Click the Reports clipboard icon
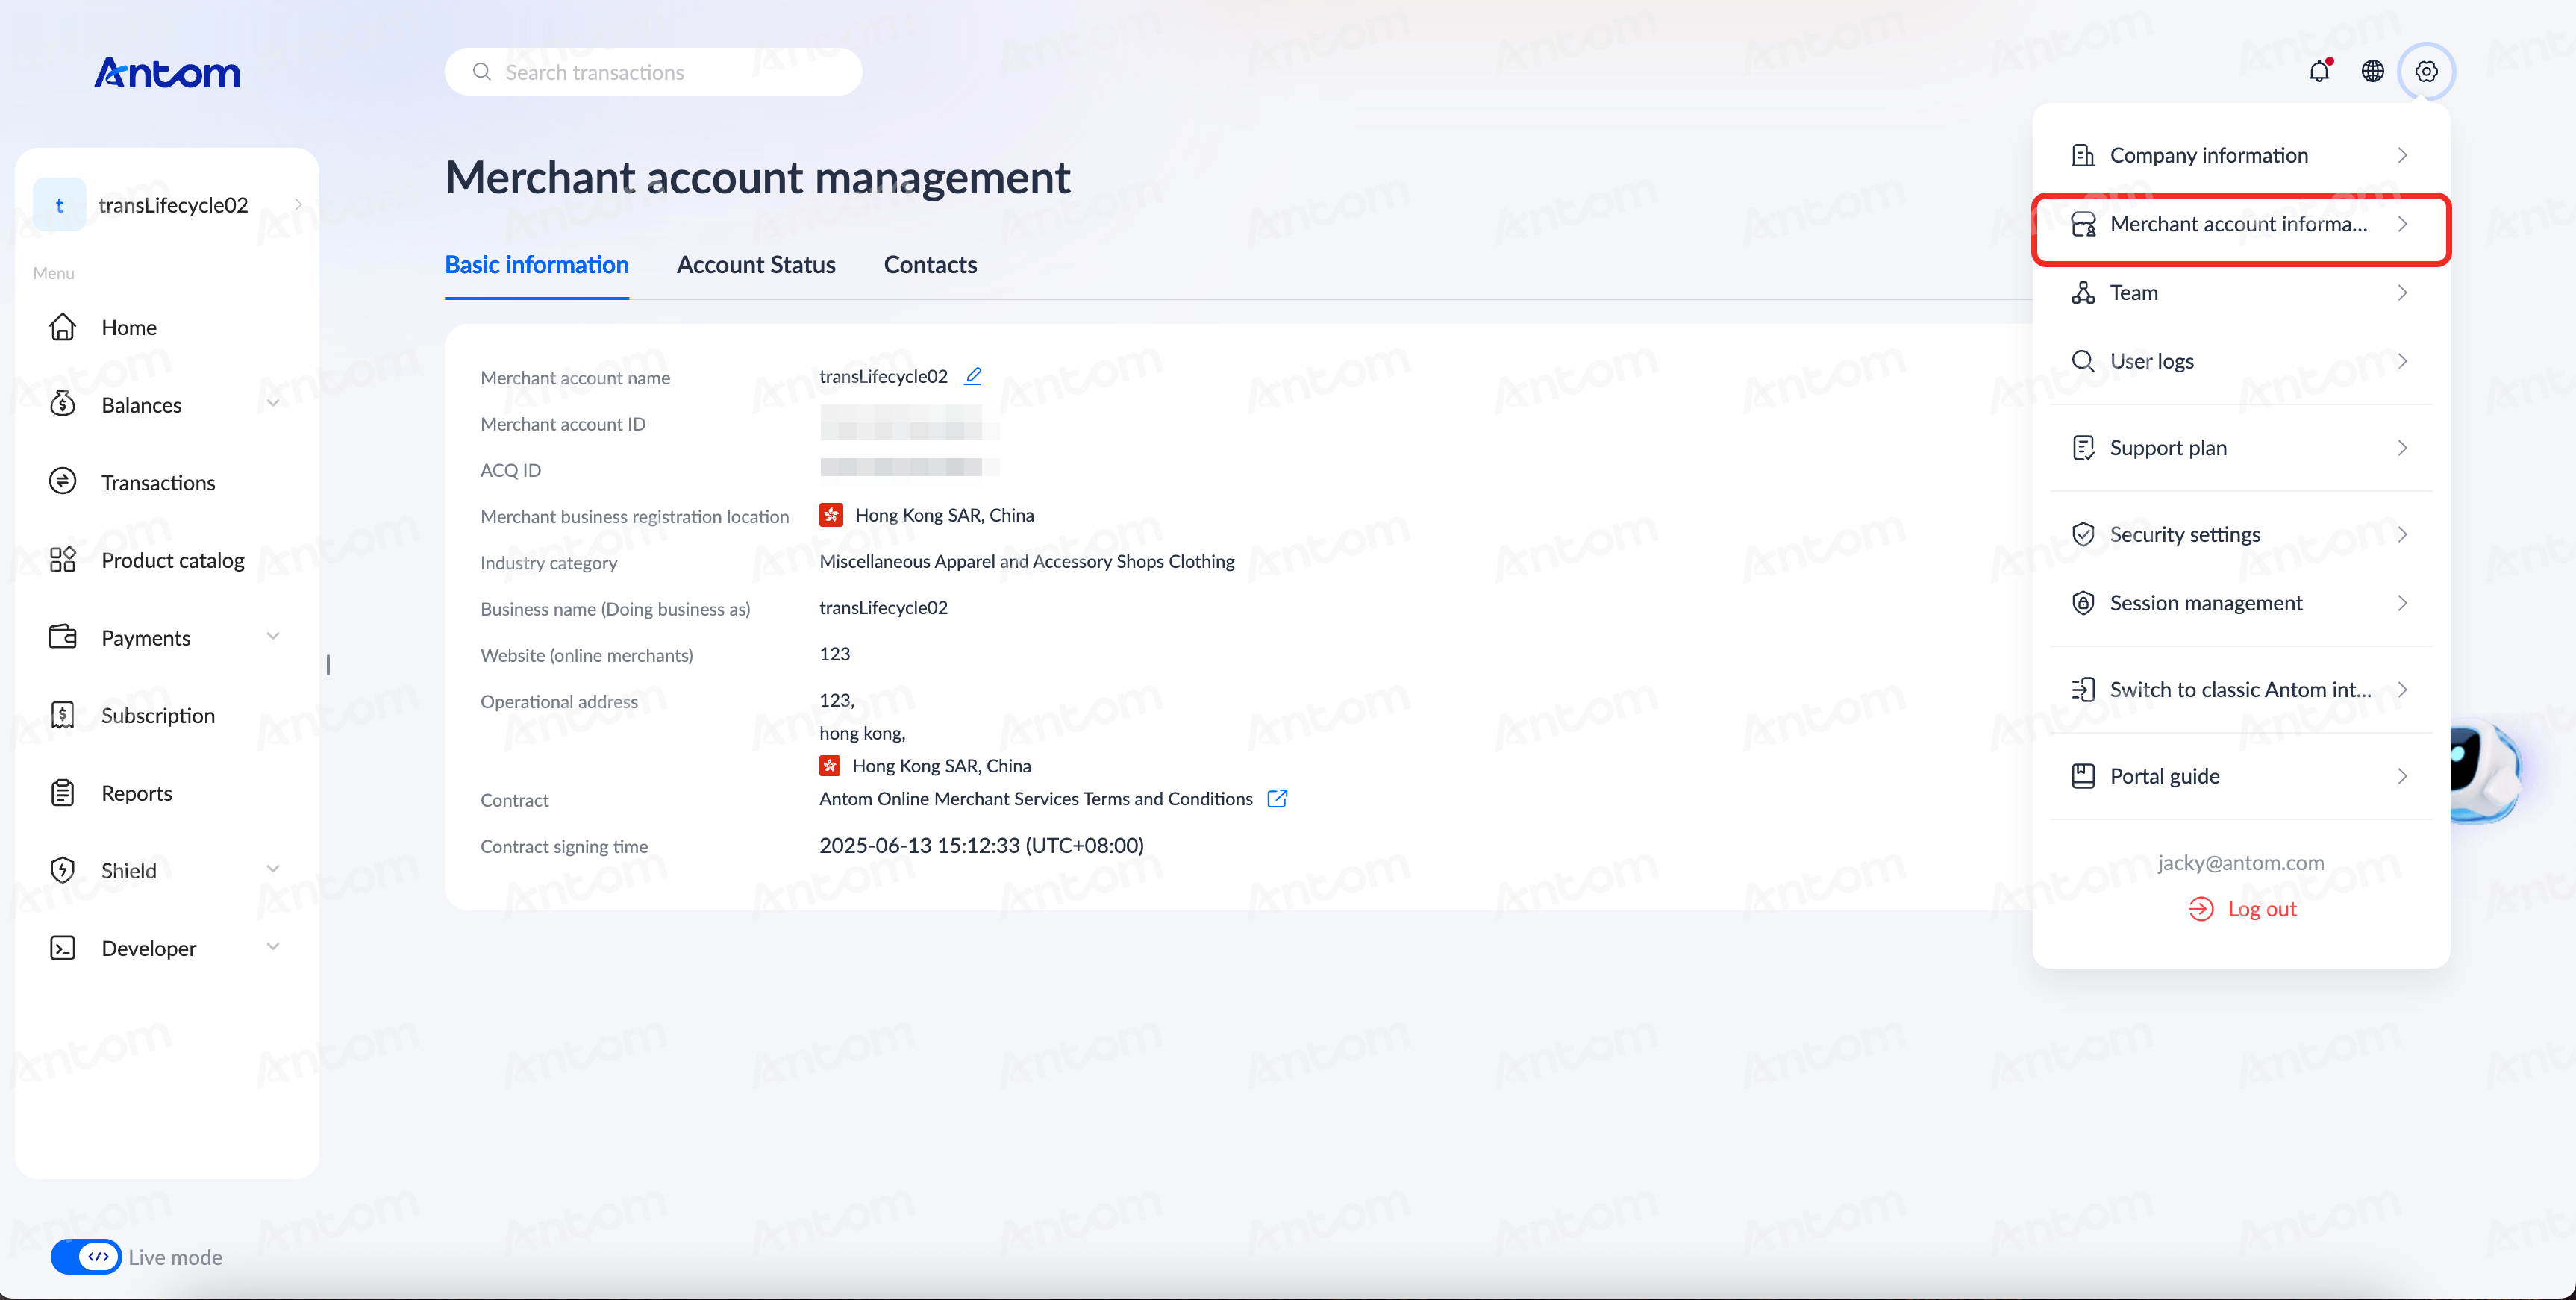This screenshot has height=1300, width=2576. click(63, 793)
